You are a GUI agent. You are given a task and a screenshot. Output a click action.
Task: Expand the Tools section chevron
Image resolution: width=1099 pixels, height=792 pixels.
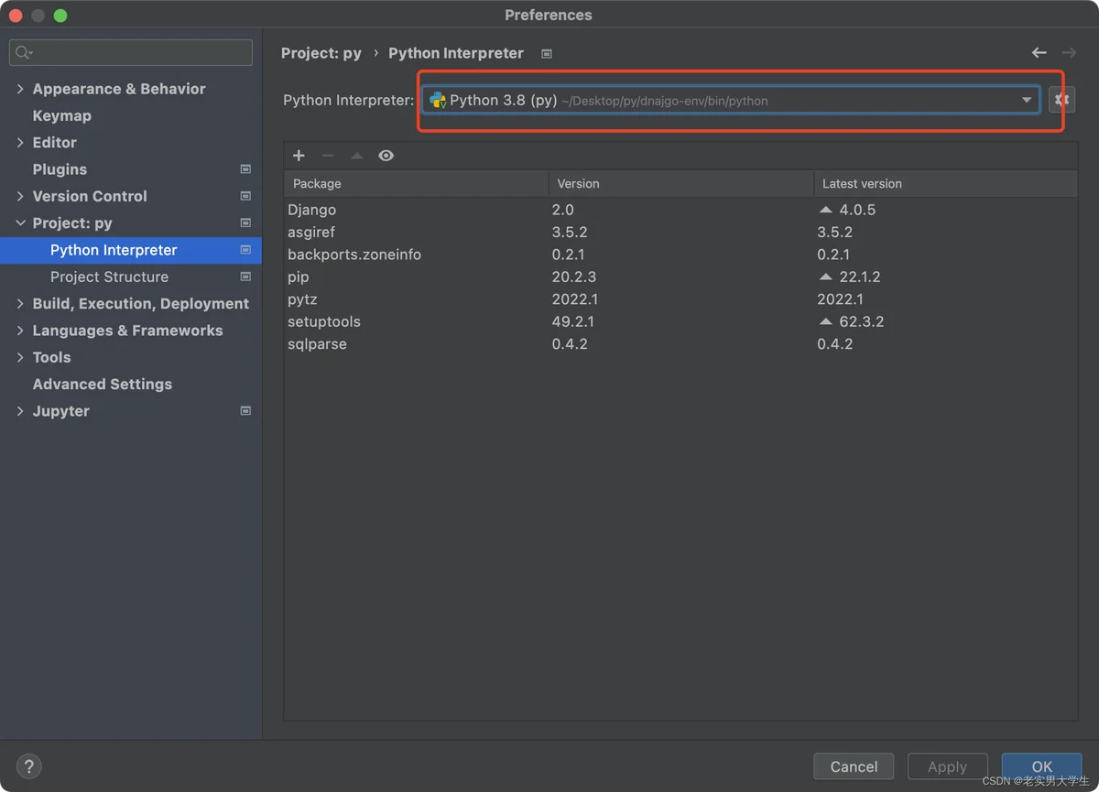coord(20,357)
